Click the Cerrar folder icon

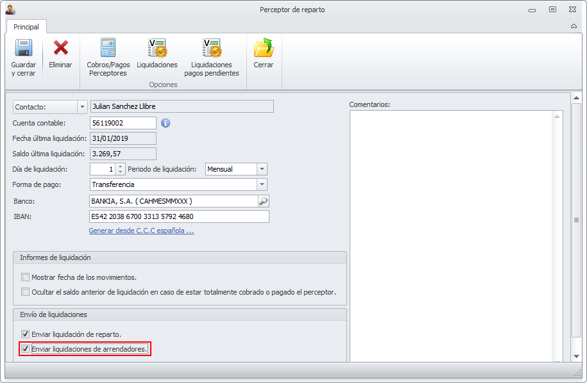(264, 47)
